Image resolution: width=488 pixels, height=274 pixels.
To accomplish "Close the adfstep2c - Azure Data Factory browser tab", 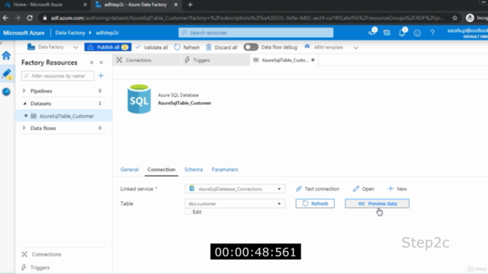I will (176, 5).
